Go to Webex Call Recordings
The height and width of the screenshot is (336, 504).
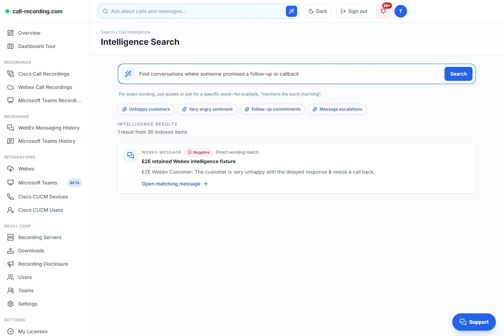(x=44, y=87)
